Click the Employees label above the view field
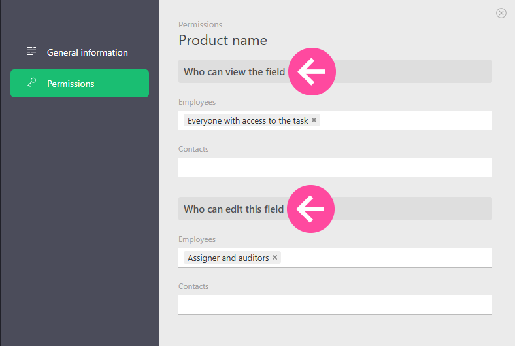This screenshot has height=346, width=515. 197,102
